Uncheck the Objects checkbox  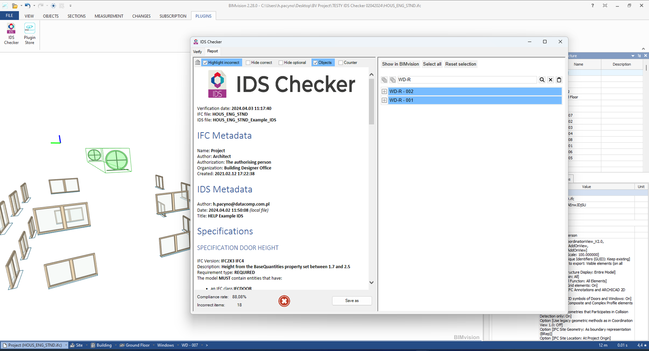point(316,63)
